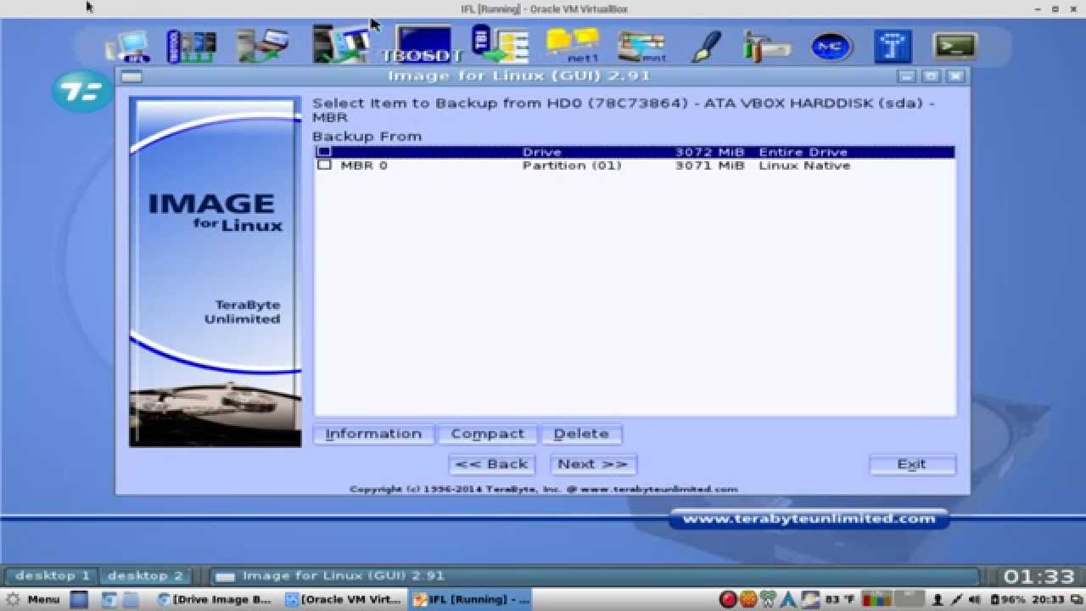The height and width of the screenshot is (611, 1086).
Task: Click the Compact button
Action: 488,434
